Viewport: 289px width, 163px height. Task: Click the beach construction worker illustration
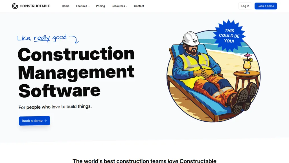tap(213, 76)
